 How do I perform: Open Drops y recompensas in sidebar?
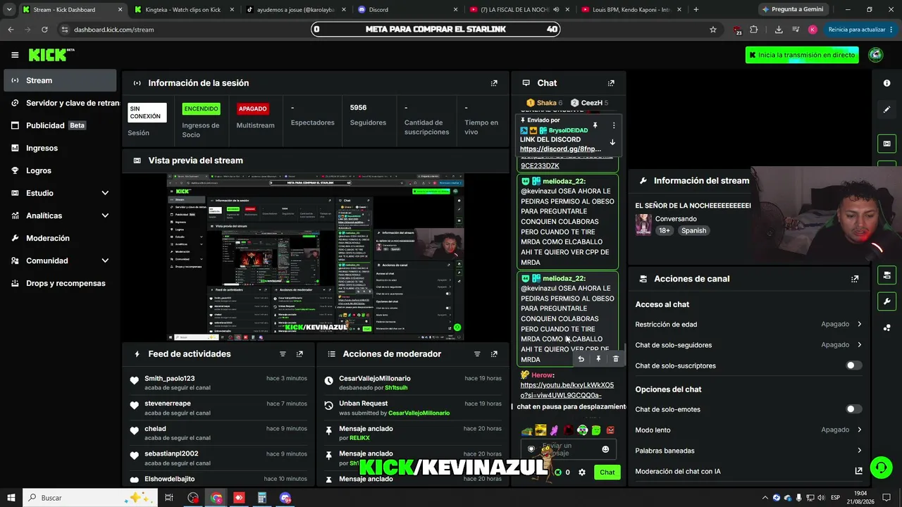(x=60, y=283)
